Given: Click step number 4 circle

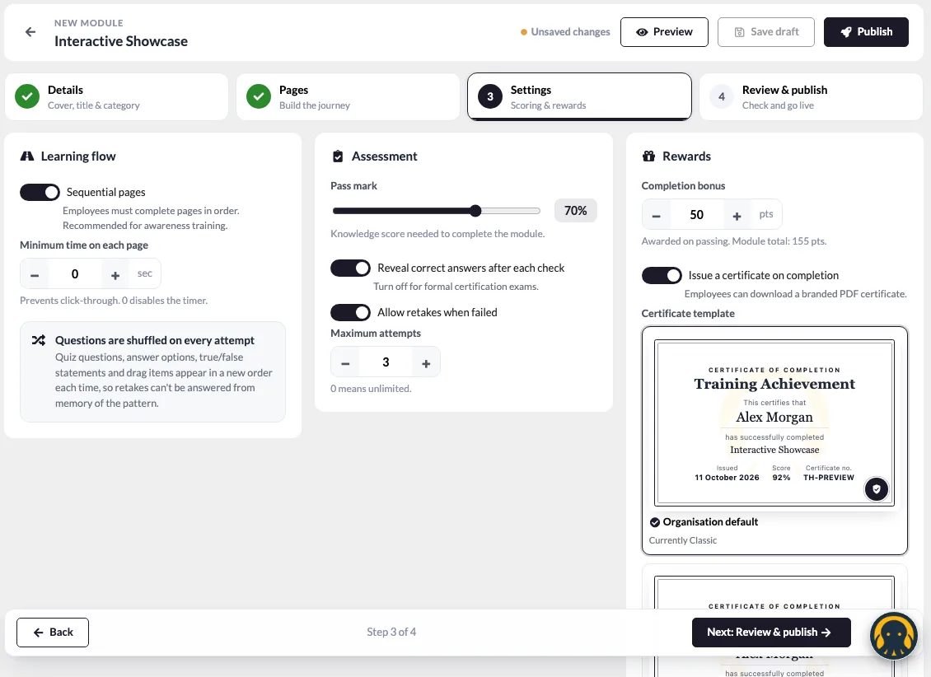Looking at the screenshot, I should tap(722, 96).
